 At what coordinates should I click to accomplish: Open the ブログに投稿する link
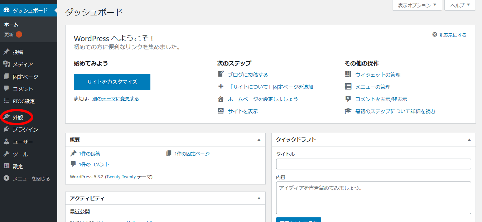(x=248, y=74)
